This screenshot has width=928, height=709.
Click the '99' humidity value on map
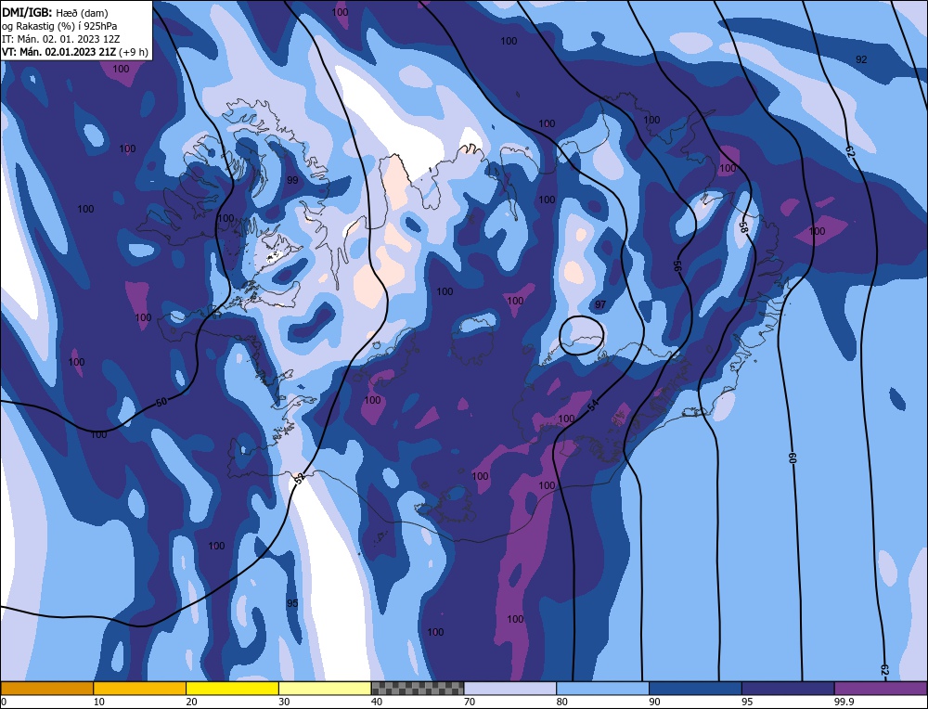click(x=291, y=180)
